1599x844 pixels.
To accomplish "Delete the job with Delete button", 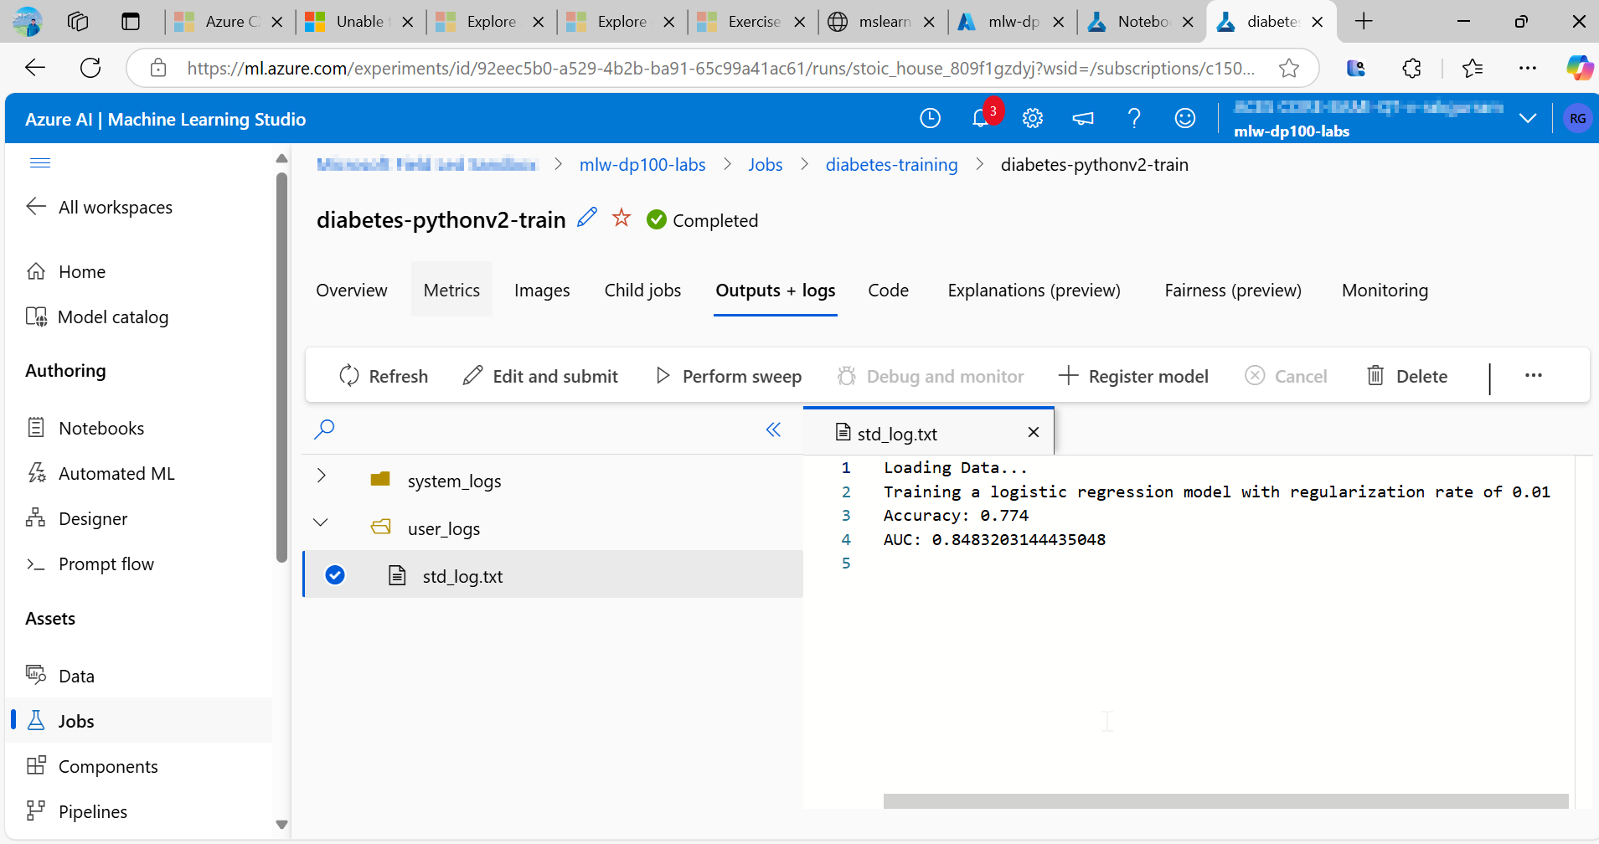I will pos(1407,376).
